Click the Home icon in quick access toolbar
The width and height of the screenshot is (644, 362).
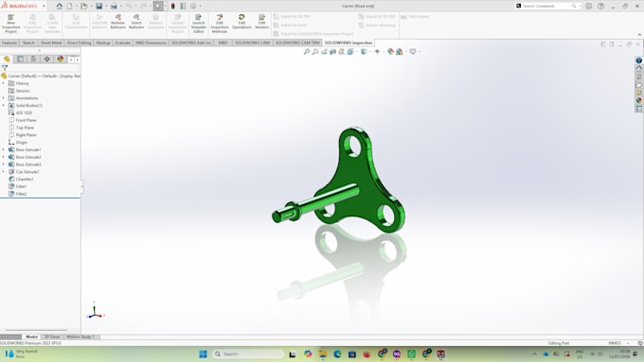[59, 7]
